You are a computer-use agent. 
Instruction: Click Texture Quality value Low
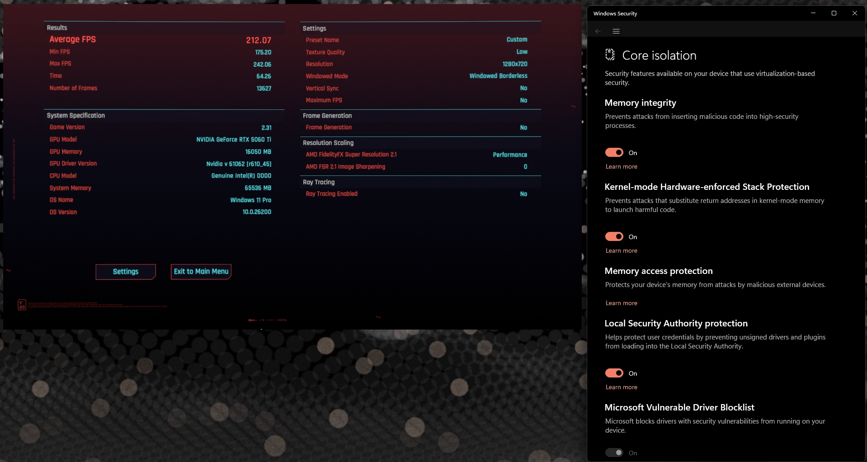pyautogui.click(x=522, y=52)
